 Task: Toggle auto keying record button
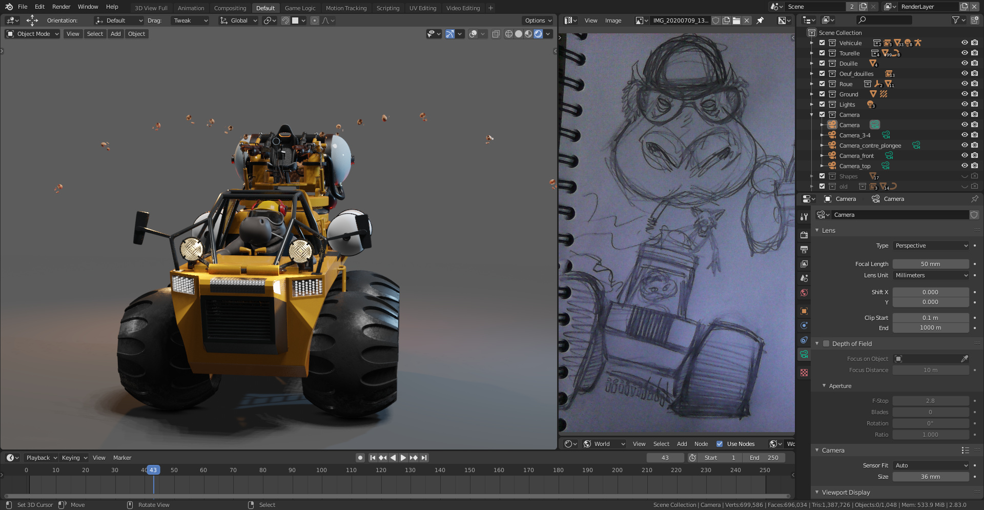click(x=360, y=458)
